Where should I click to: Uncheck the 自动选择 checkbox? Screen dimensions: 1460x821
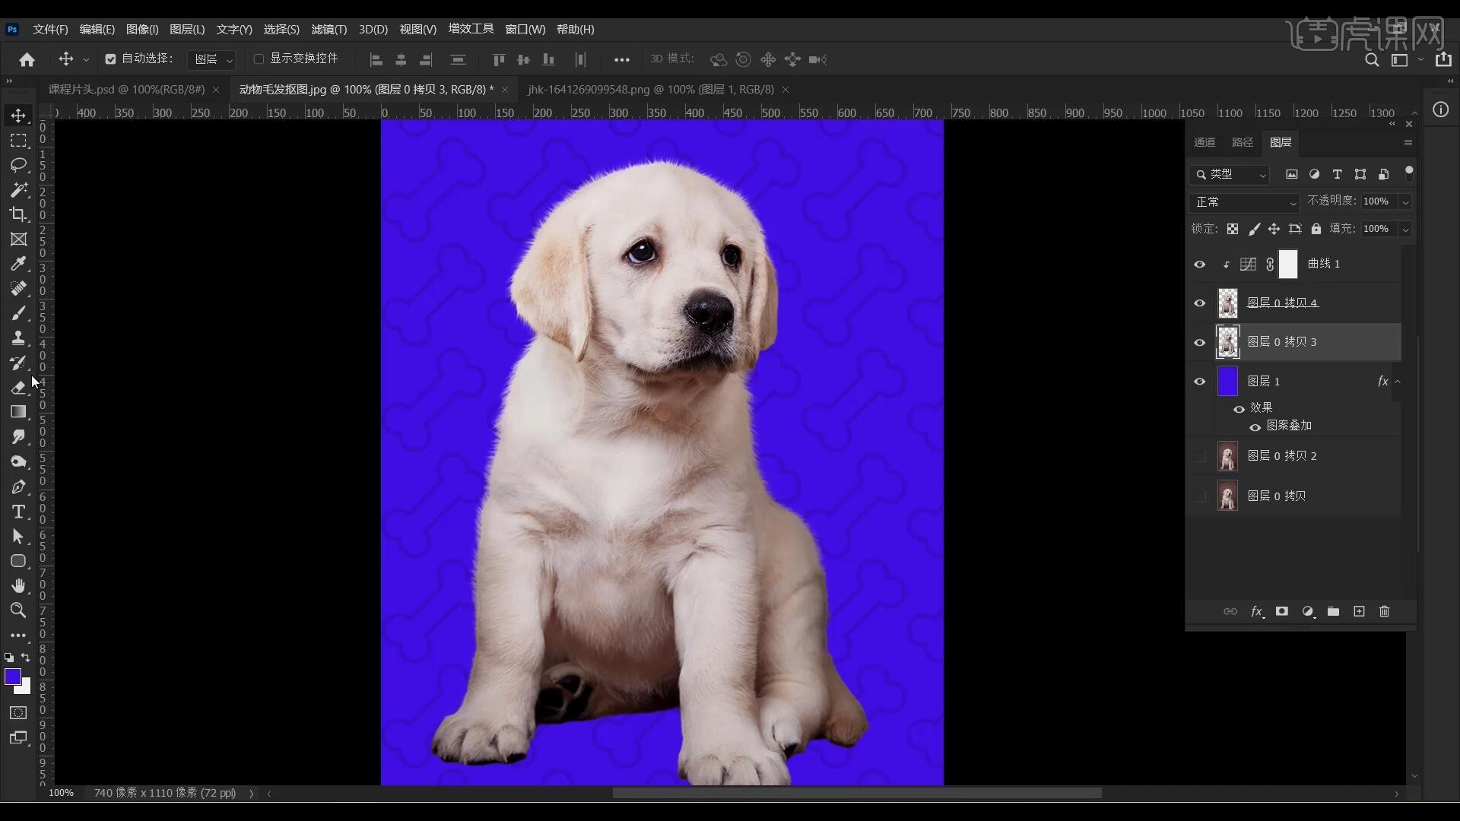click(111, 59)
